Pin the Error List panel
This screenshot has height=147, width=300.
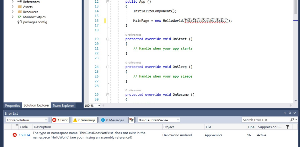pyautogui.click(x=290, y=113)
